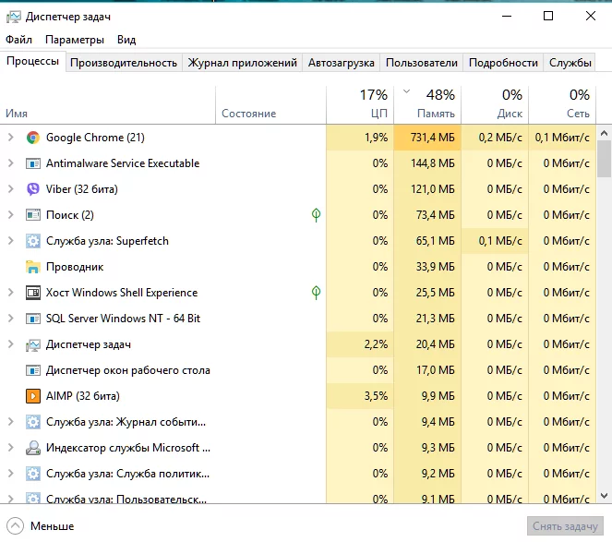
Task: Open the Автозагрузка tab
Action: (x=342, y=63)
